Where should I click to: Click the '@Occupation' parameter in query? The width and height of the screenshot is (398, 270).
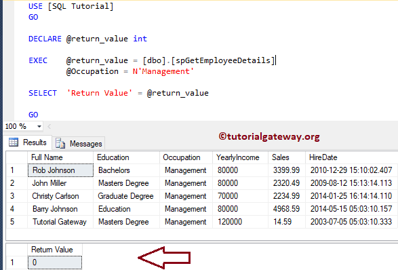pyautogui.click(x=92, y=71)
